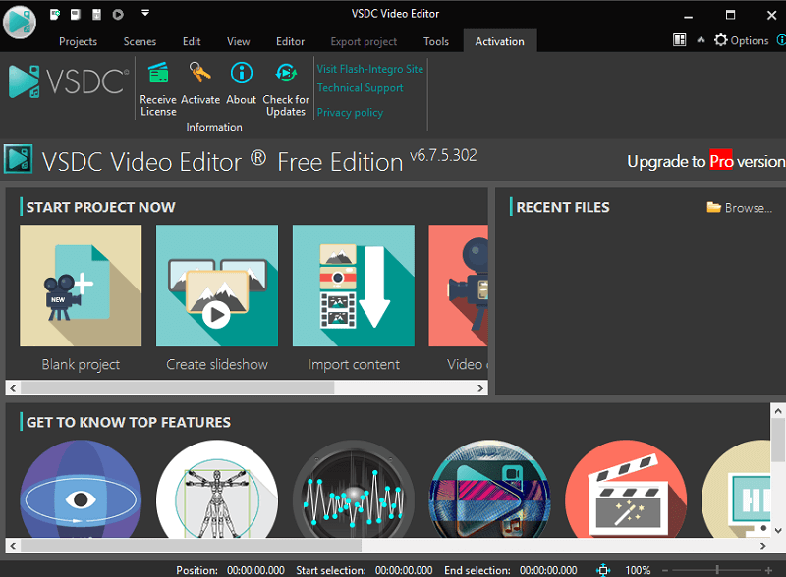Open the Editor ribbon tab
Viewport: 786px width, 577px height.
coord(290,41)
